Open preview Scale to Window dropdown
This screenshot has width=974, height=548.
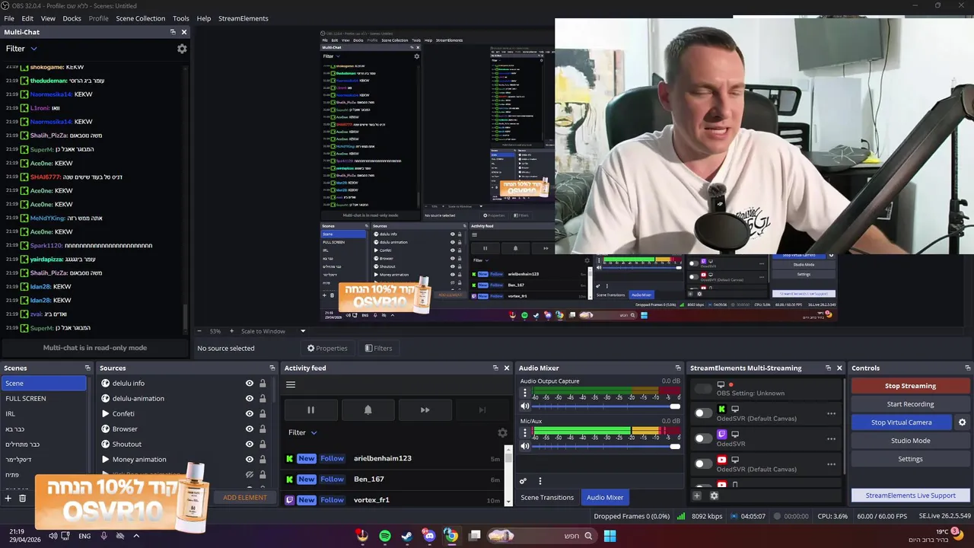[273, 331]
